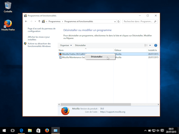This screenshot has width=179, height=134.
Task: Click the product version value 39.0
Action: [102, 109]
